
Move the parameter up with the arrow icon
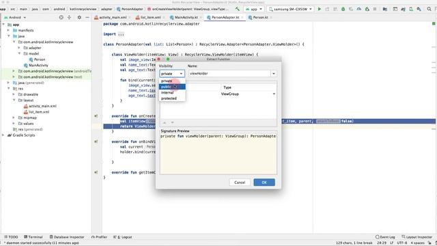165,123
